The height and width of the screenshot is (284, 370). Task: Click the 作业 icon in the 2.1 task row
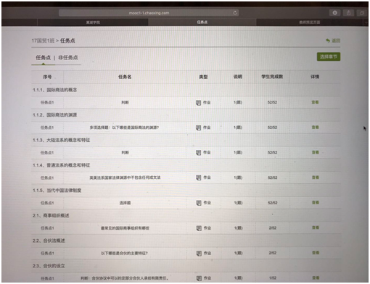click(199, 228)
